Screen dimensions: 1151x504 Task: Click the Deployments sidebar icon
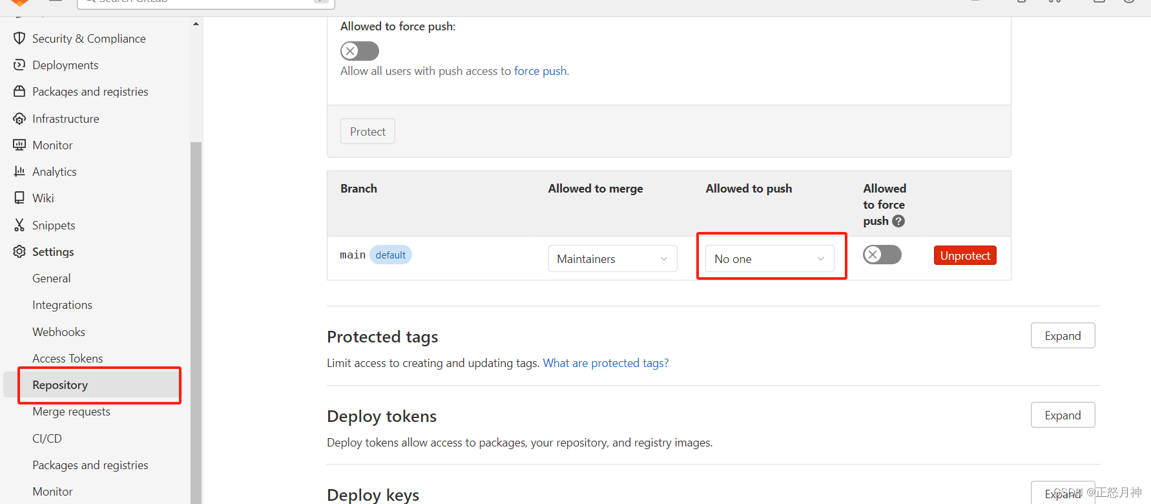tap(19, 65)
